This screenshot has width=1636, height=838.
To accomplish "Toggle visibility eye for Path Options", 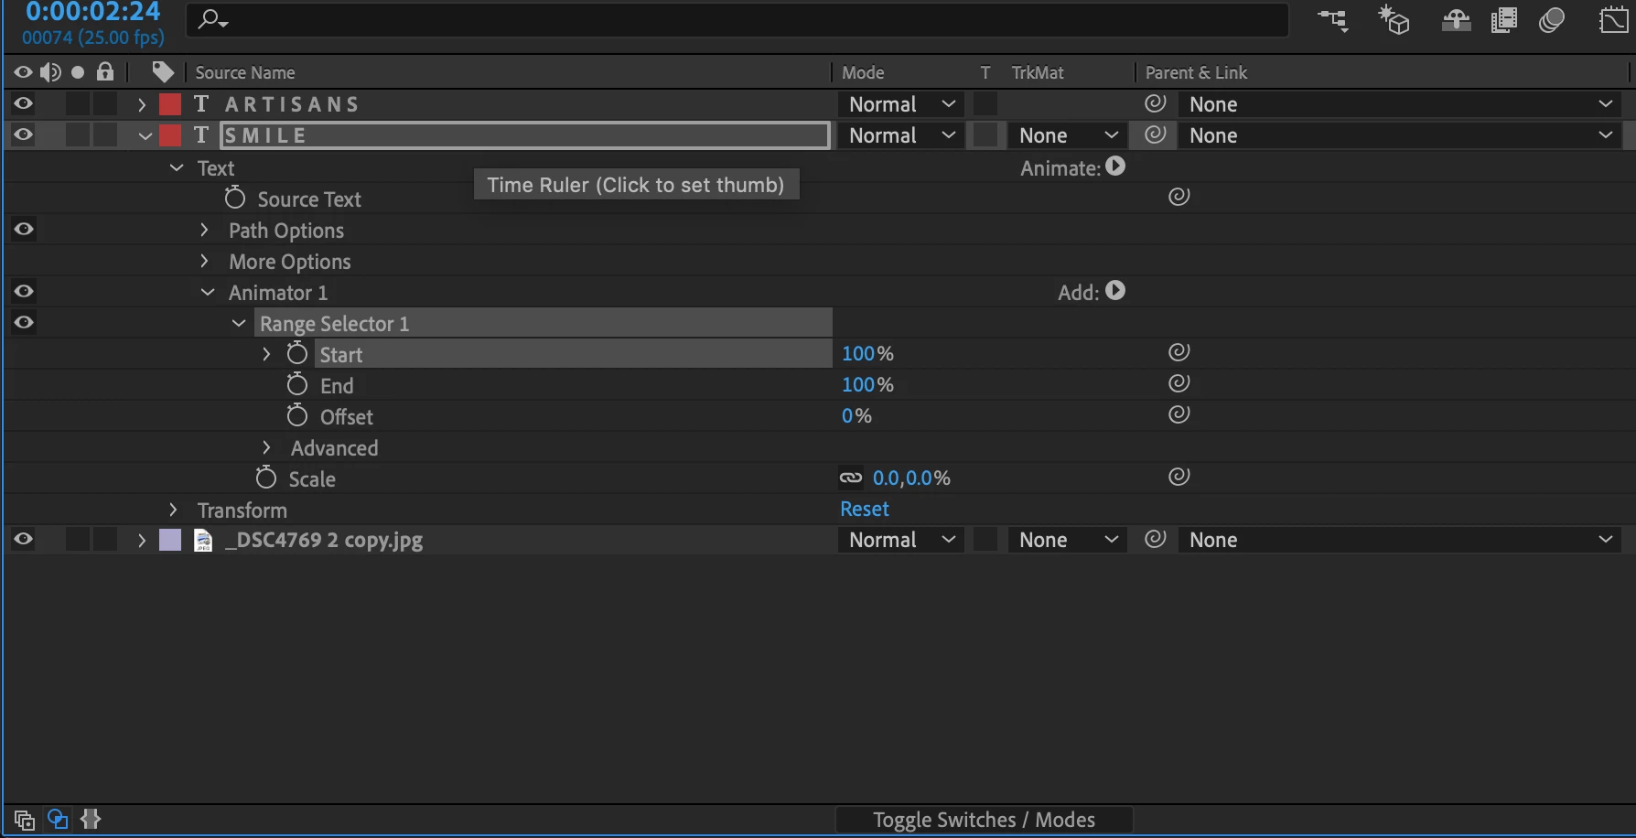I will (x=24, y=229).
